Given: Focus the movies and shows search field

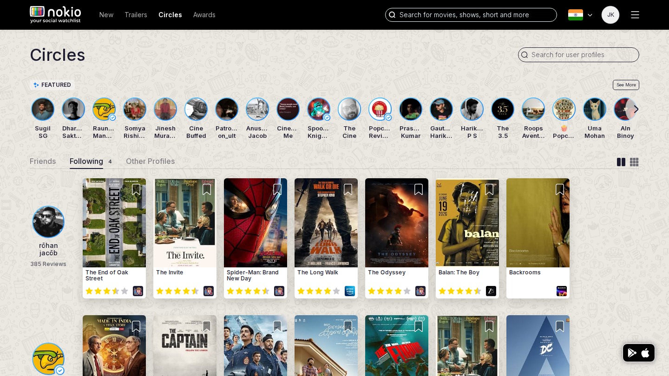Looking at the screenshot, I should click(x=471, y=15).
